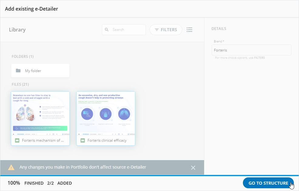Dismiss the Portfolio changes warning banner
Screen dimensions: 299x191
pyautogui.click(x=193, y=168)
